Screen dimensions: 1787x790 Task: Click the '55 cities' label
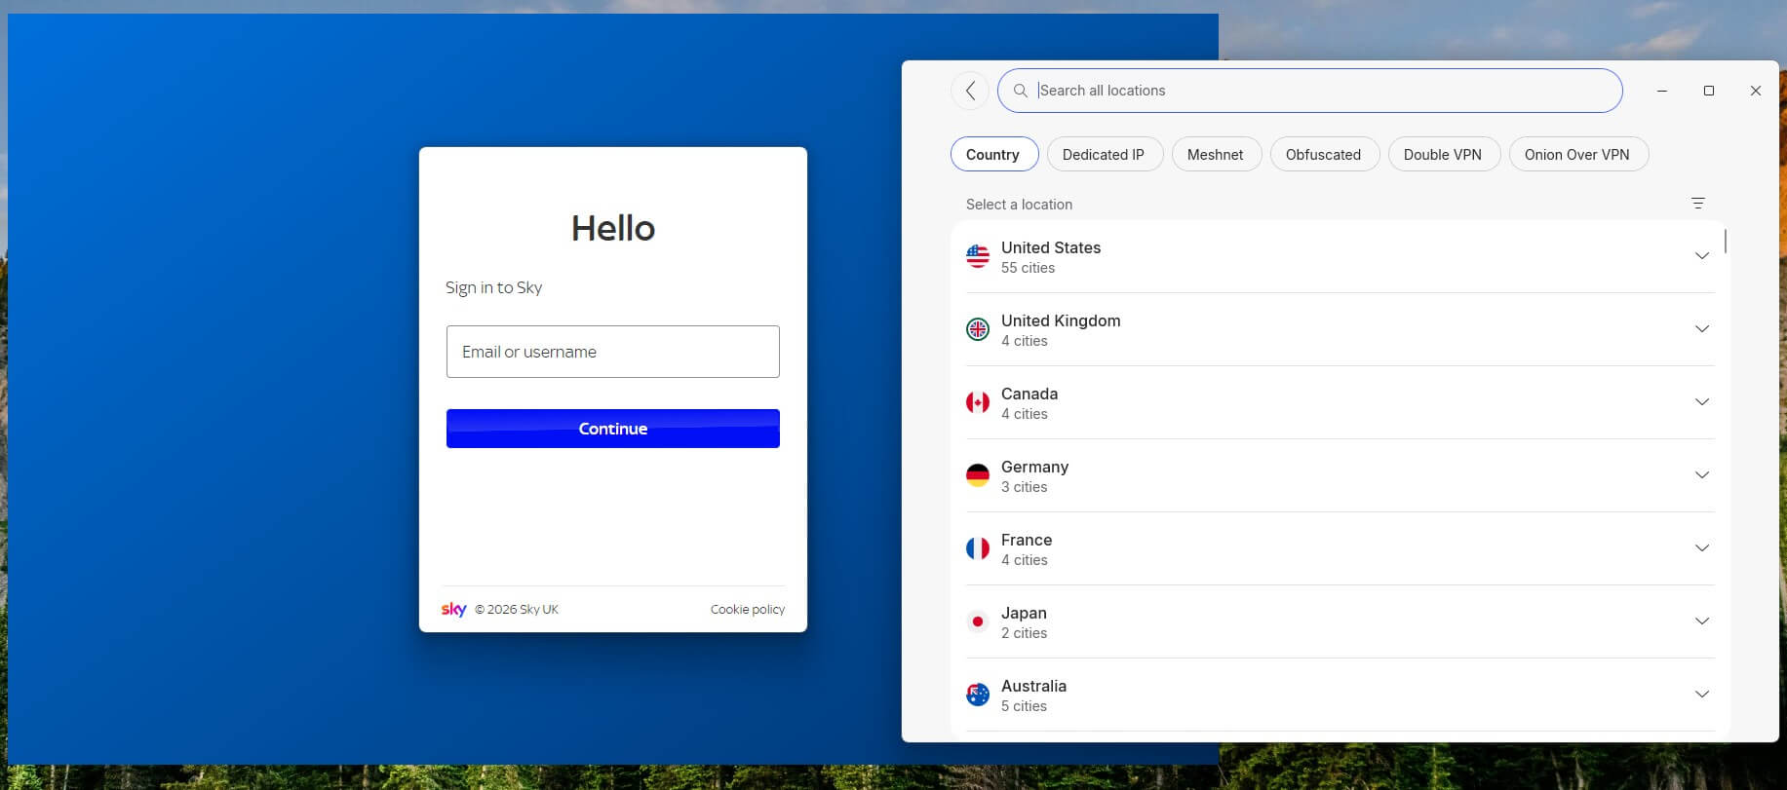(x=1028, y=268)
